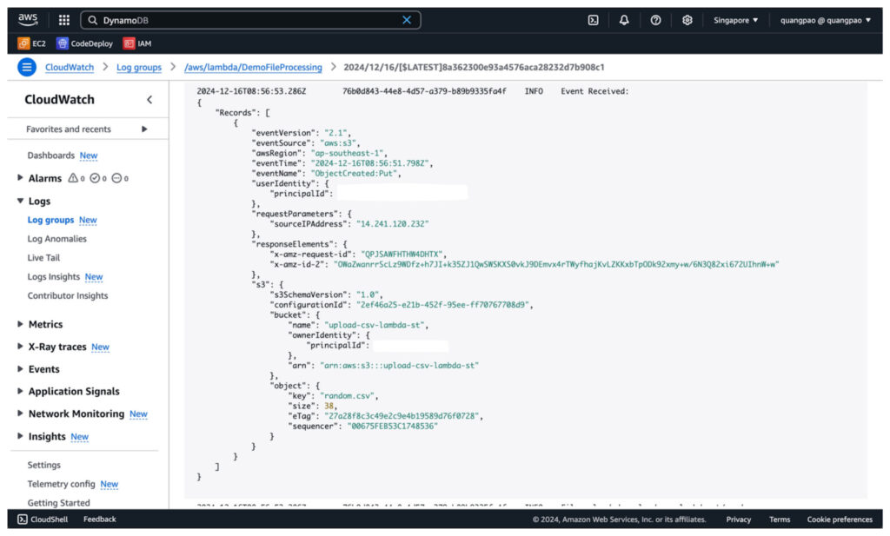
Task: Open the services grid menu
Action: click(x=64, y=20)
